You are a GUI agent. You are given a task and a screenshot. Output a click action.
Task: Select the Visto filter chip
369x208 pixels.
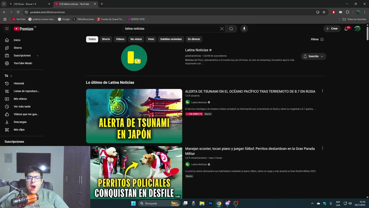(x=151, y=39)
